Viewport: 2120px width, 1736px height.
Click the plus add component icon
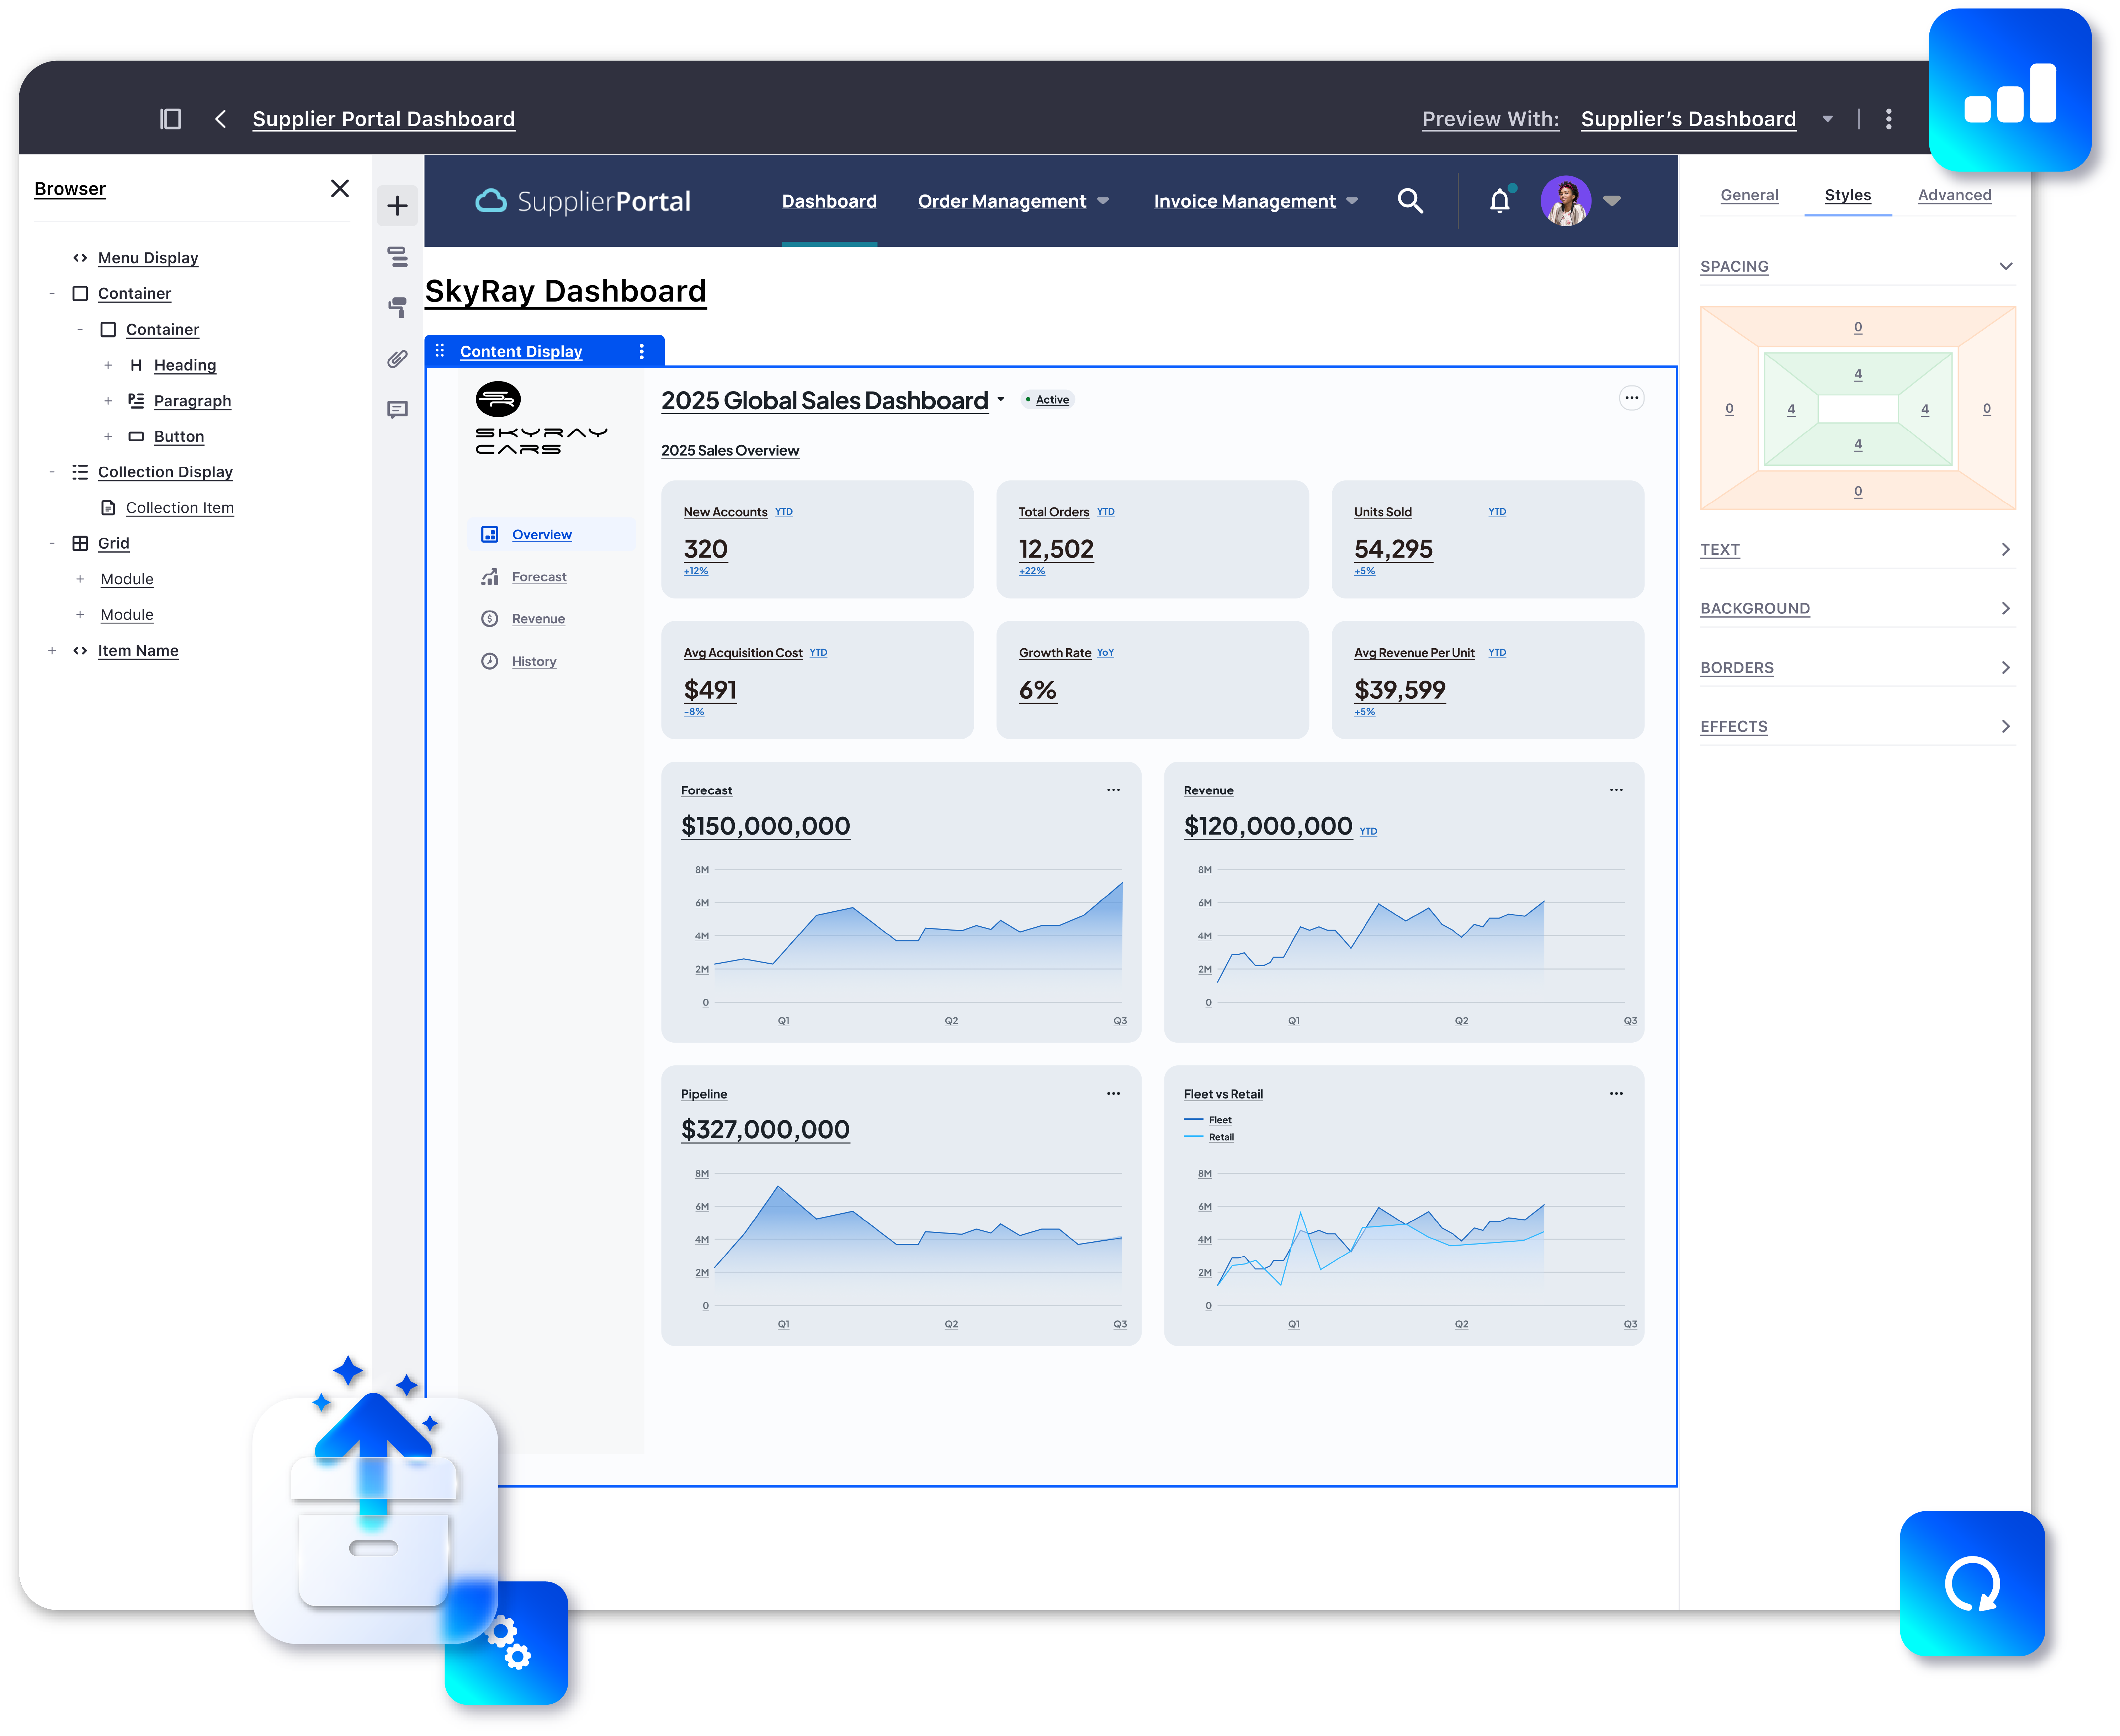tap(397, 206)
